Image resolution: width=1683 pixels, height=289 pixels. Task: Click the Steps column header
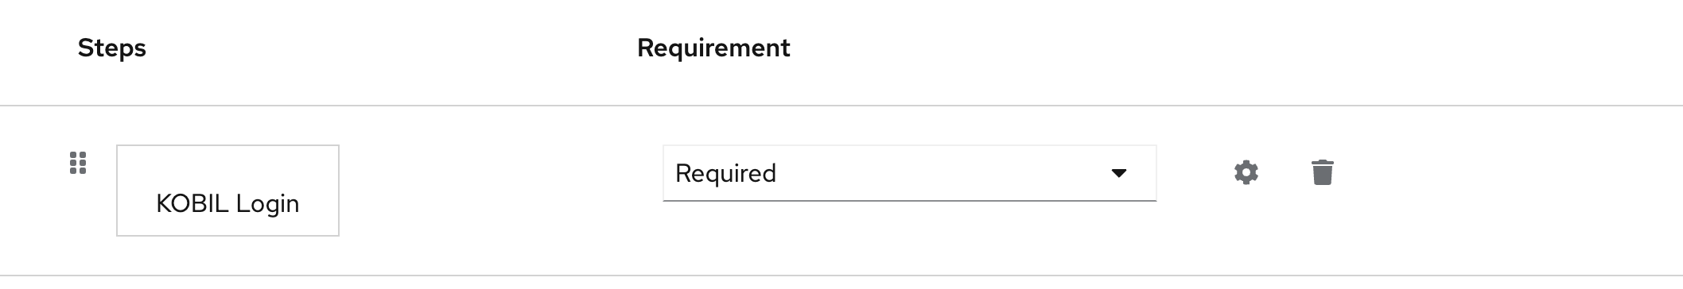111,48
